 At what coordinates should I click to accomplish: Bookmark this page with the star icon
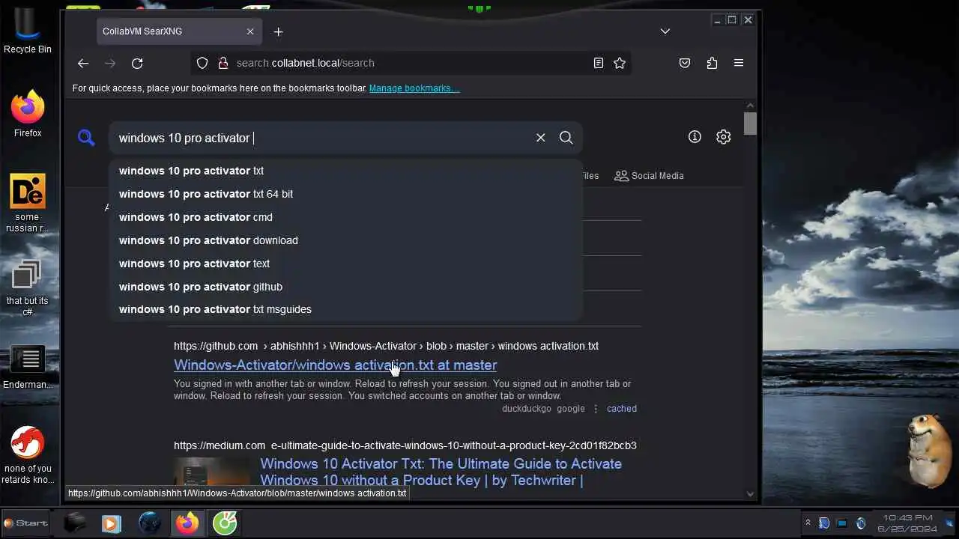click(620, 64)
